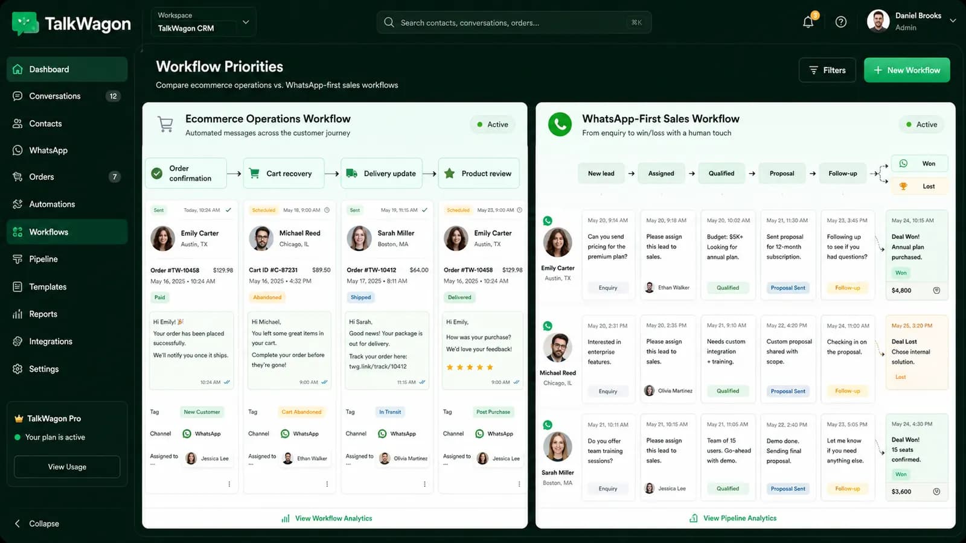Image resolution: width=966 pixels, height=543 pixels.
Task: Open Integrations in sidebar
Action: click(x=67, y=341)
